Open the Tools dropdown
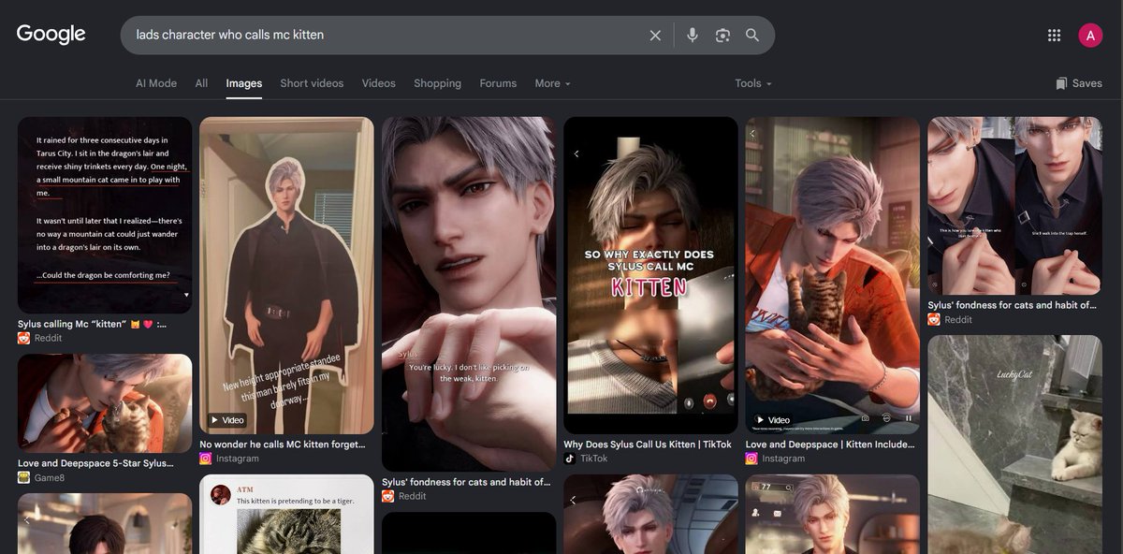 [x=753, y=83]
